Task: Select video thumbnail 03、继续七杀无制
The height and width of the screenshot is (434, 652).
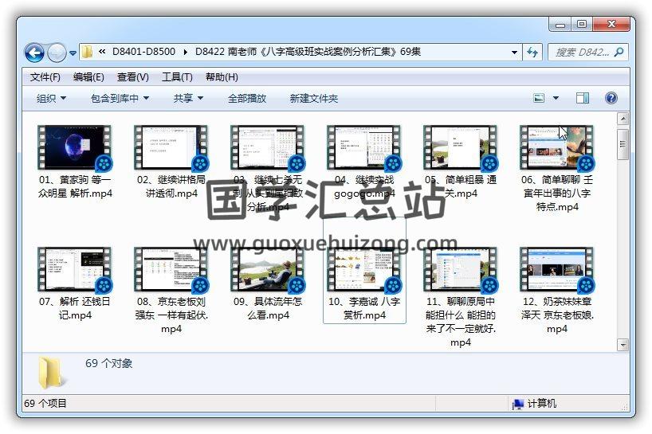Action: pyautogui.click(x=268, y=148)
